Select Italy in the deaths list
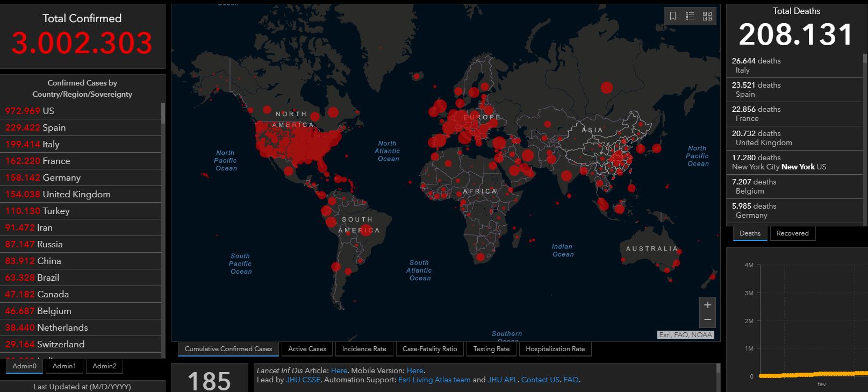The height and width of the screenshot is (392, 868). [x=794, y=66]
